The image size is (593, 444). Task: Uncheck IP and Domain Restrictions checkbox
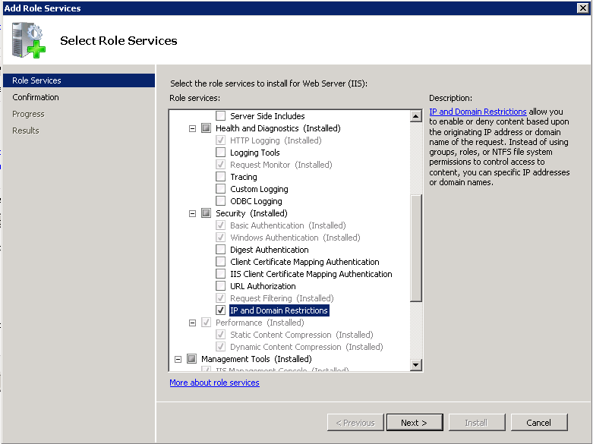[220, 310]
